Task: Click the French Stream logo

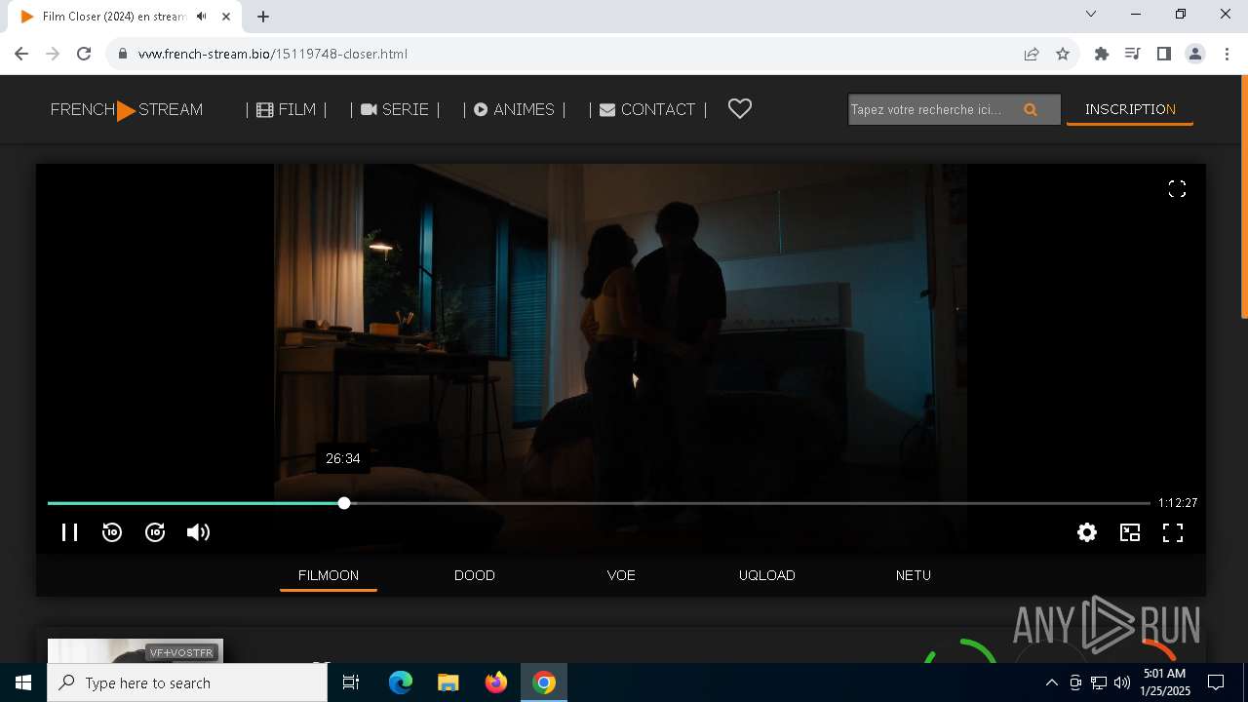Action: (x=127, y=109)
